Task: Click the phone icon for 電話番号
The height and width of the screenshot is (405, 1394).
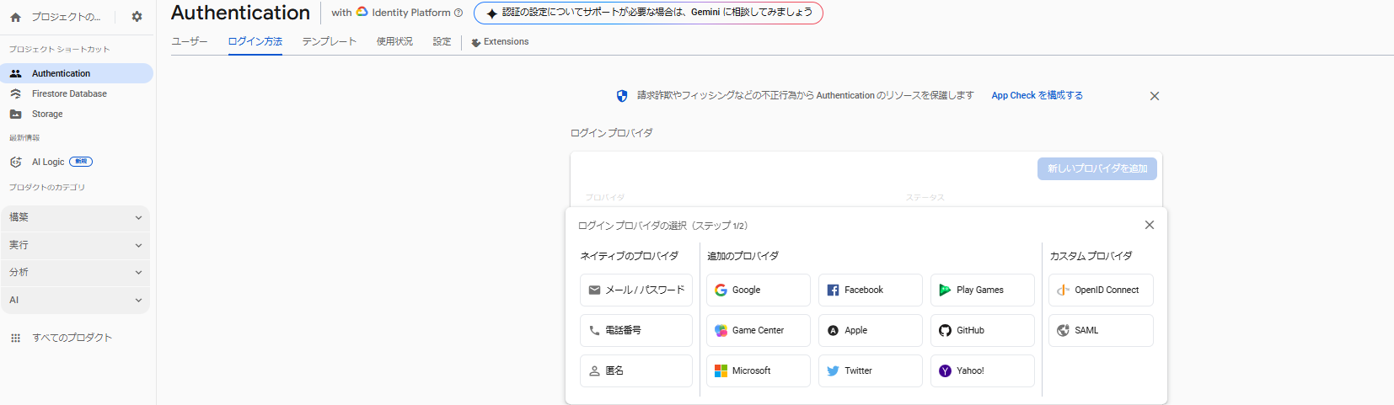Action: point(594,330)
